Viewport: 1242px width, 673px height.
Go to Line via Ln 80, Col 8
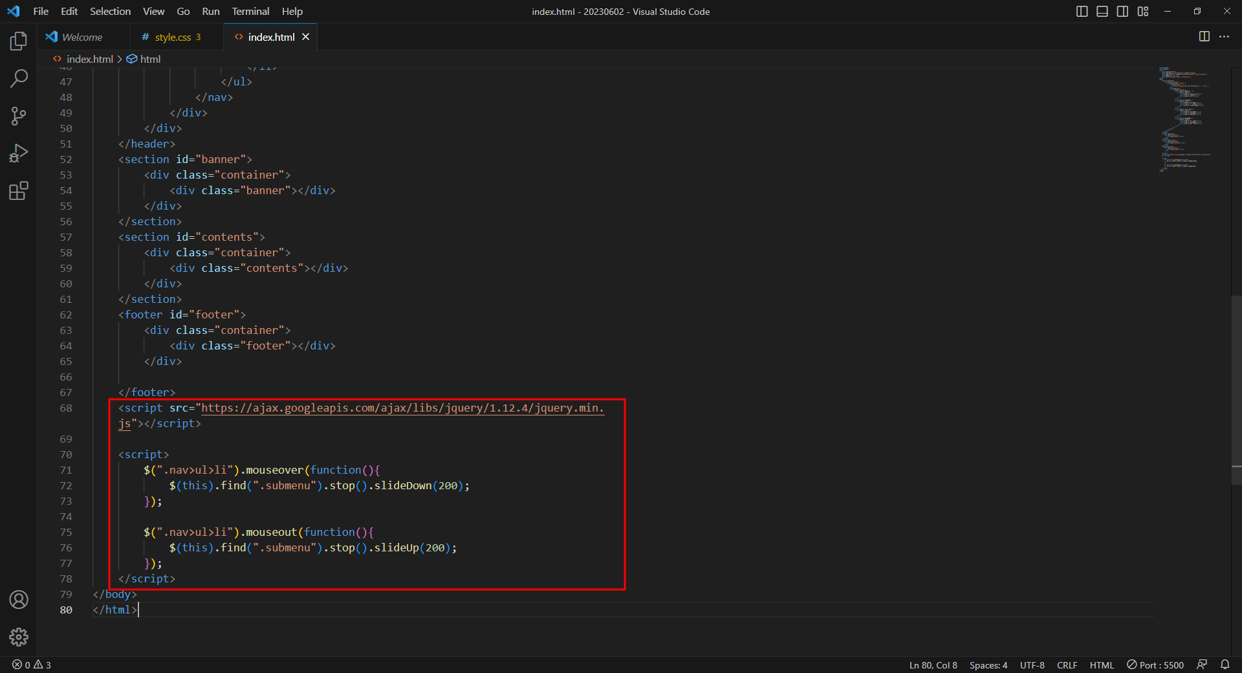pos(933,665)
